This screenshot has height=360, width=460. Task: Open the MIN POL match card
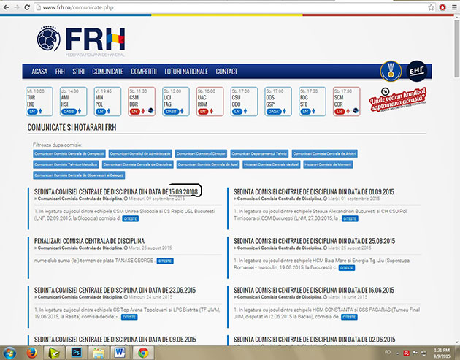107,102
